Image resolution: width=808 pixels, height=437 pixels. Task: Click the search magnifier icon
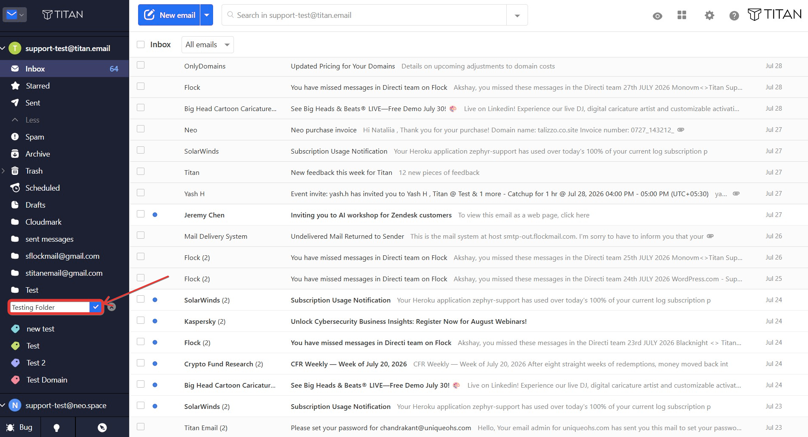coord(230,15)
